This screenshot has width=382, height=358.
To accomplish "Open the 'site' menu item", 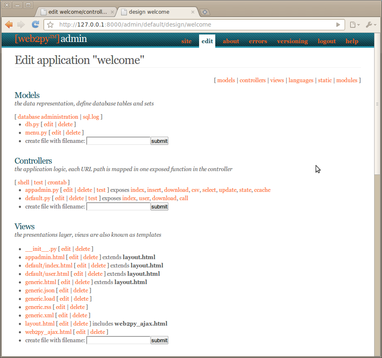I will (186, 41).
